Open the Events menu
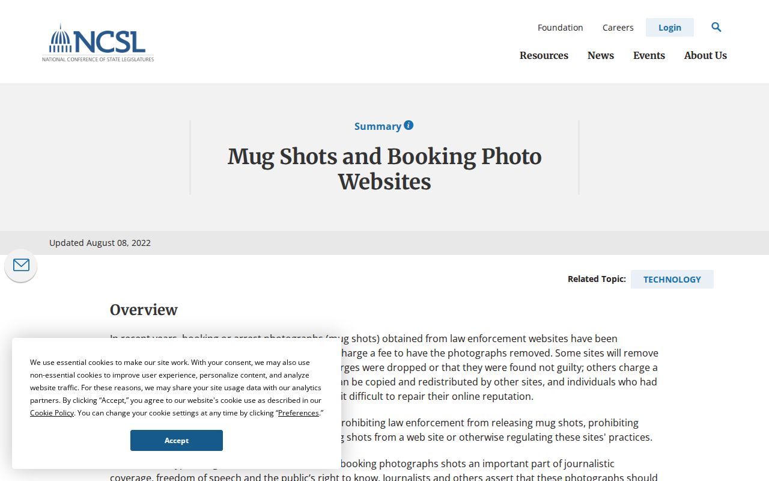The image size is (769, 481). click(649, 55)
